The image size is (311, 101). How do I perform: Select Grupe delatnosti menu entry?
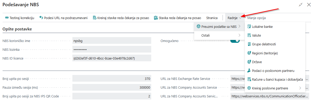[x=275, y=44]
